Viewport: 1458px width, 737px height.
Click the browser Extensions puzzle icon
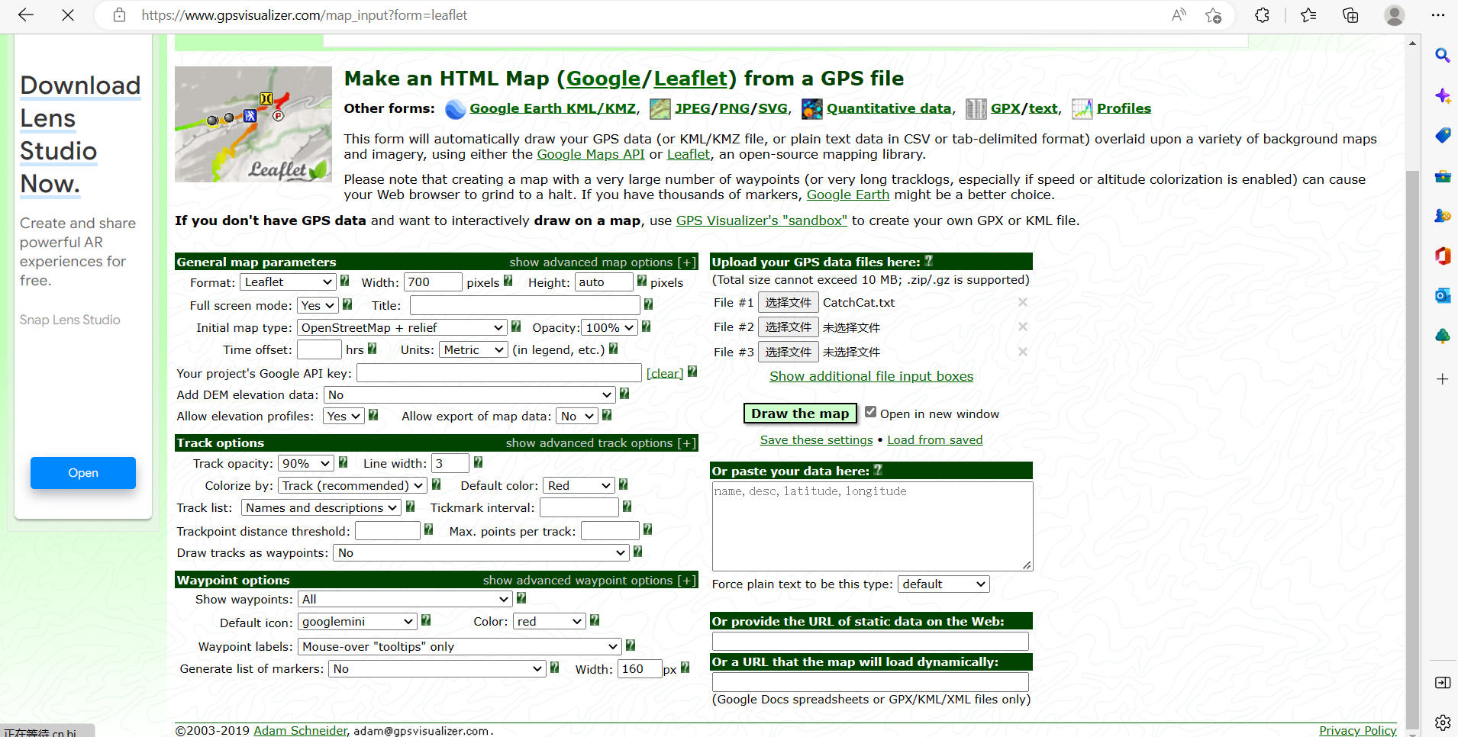click(x=1262, y=15)
